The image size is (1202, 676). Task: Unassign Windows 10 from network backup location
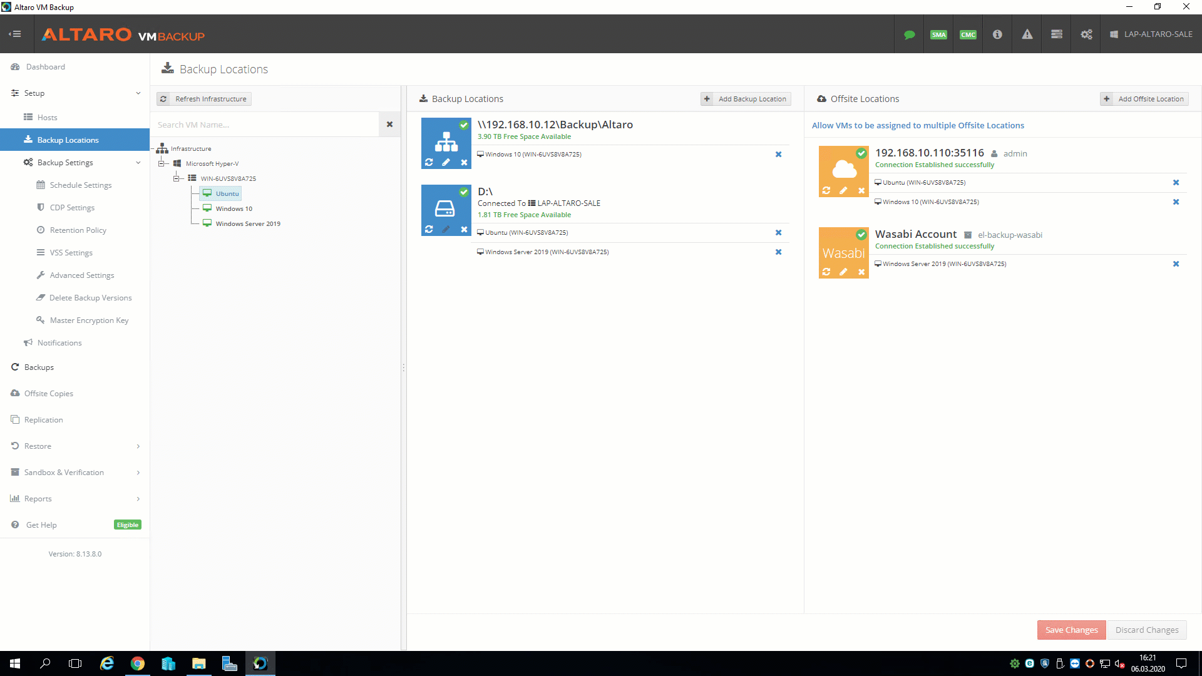[778, 155]
